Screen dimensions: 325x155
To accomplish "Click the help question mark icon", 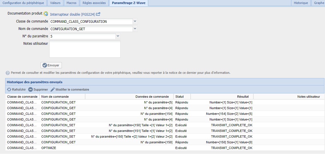I will coord(8,73).
